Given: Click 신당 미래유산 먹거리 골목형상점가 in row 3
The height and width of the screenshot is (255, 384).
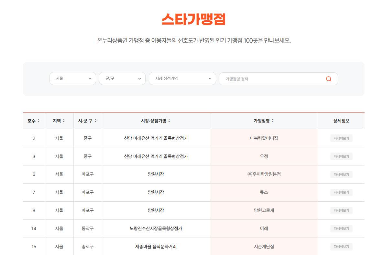Looking at the screenshot, I should [x=156, y=156].
